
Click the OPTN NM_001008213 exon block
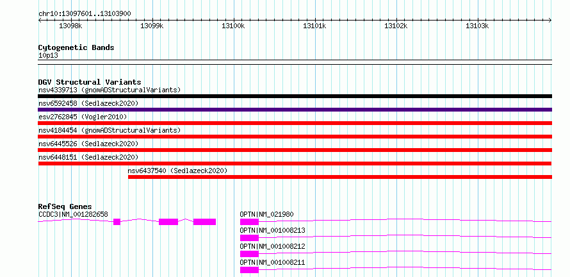(x=249, y=238)
